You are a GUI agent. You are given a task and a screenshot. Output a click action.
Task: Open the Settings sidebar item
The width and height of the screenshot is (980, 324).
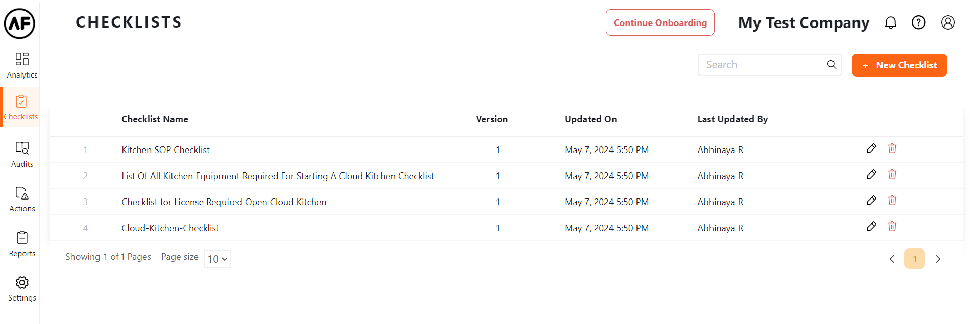coord(22,288)
